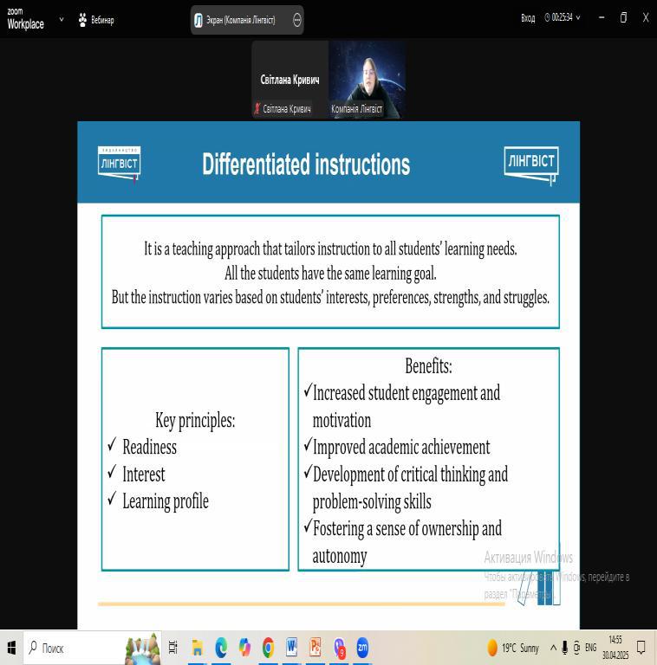Switch input language via the ENG indicator
This screenshot has width=657, height=665.
click(591, 648)
